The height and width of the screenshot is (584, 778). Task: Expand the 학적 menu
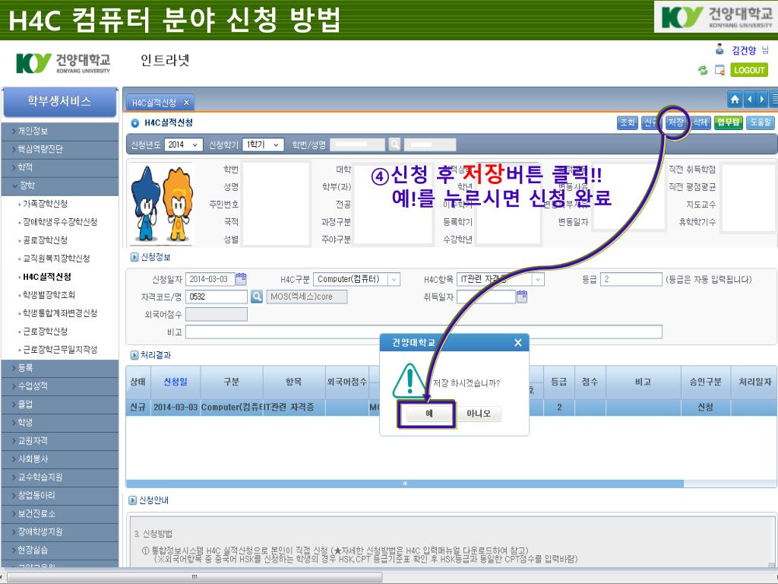click(x=59, y=167)
